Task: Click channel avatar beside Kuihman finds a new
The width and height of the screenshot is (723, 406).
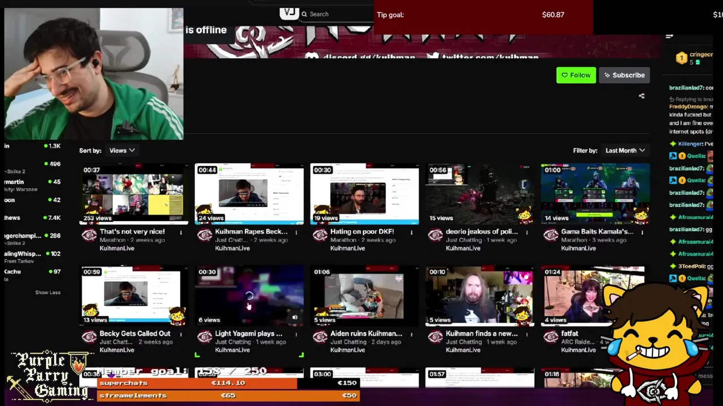Action: point(435,337)
